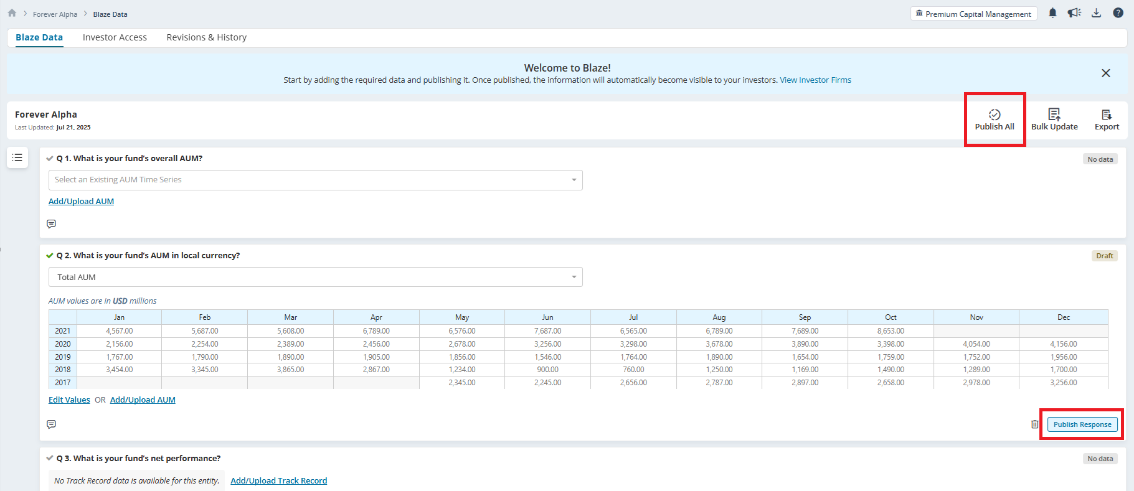Open the downloads tray icon
Image resolution: width=1134 pixels, height=491 pixels.
click(1096, 13)
